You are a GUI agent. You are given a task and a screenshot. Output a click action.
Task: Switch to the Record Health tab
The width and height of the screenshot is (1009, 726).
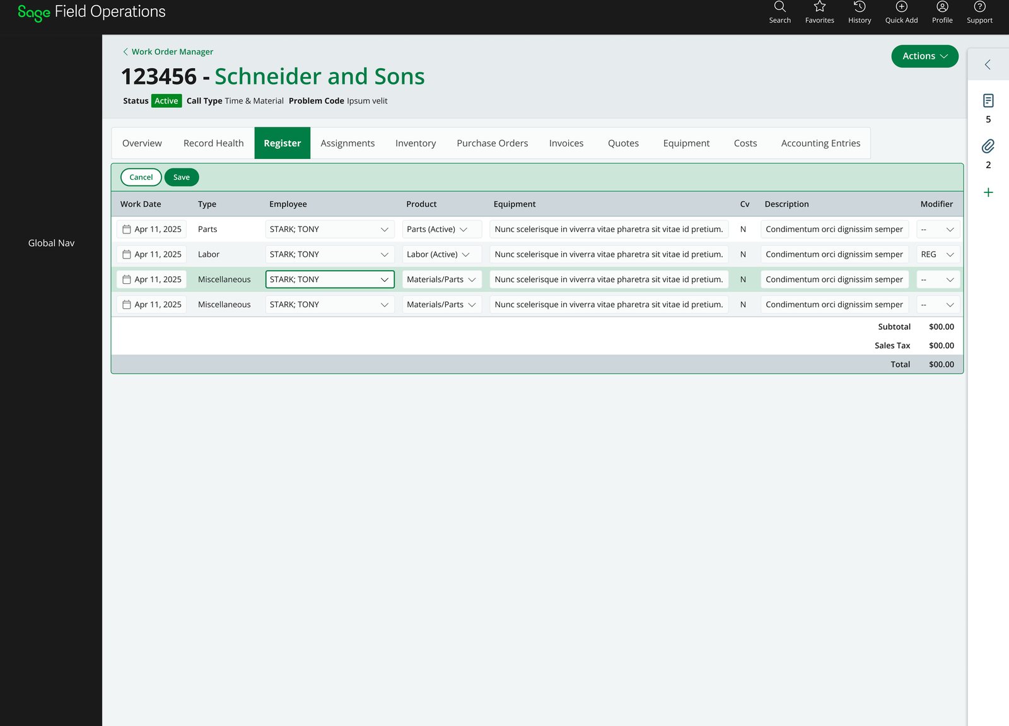pos(213,143)
